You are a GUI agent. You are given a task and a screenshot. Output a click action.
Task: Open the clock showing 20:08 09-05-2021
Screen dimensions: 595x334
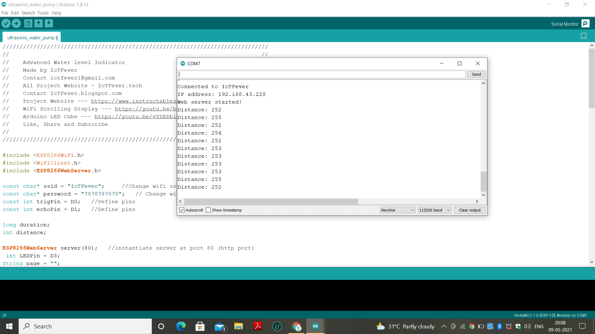pyautogui.click(x=560, y=326)
